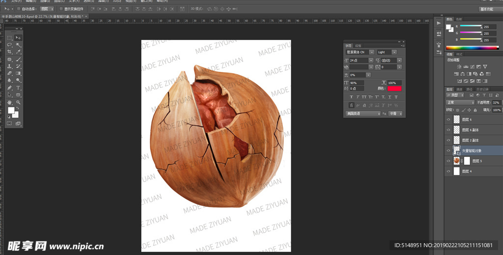This screenshot has width=503, height=255.
Task: Select the Hand tool
Action: [9, 102]
